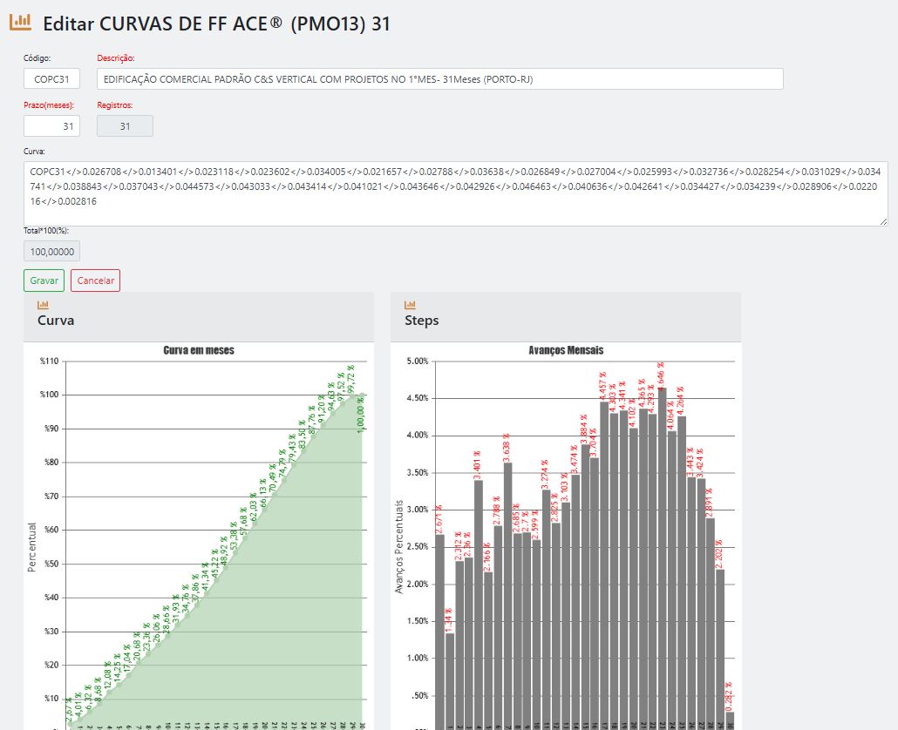
Task: Click the Gravar button
Action: [x=44, y=281]
